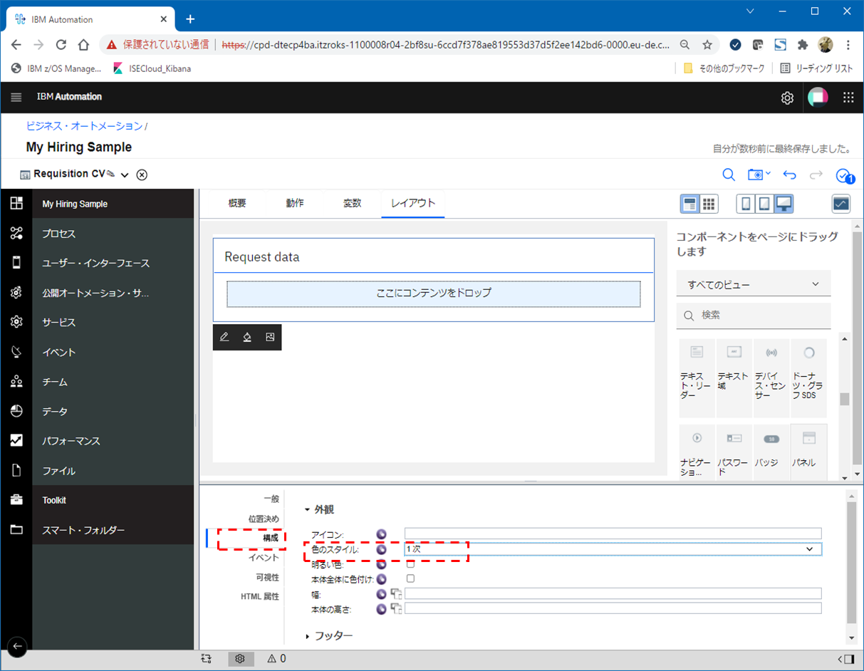This screenshot has width=864, height=671.
Task: Close the Requisition CV editor
Action: click(x=142, y=175)
